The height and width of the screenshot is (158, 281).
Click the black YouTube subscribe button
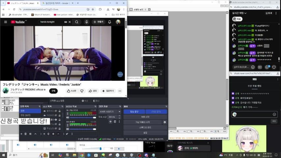(x=53, y=91)
